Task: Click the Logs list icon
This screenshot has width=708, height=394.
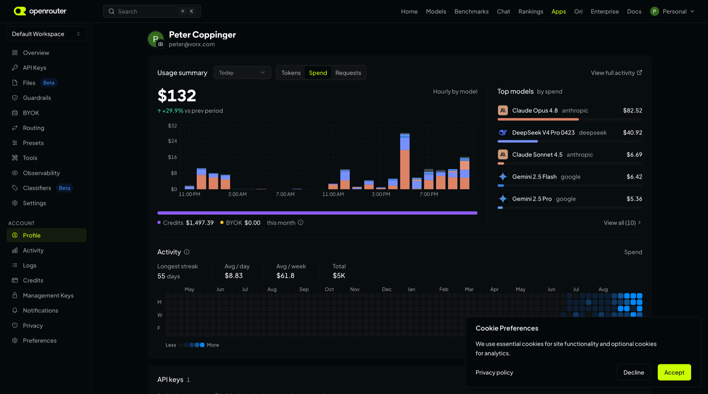Action: click(x=15, y=265)
